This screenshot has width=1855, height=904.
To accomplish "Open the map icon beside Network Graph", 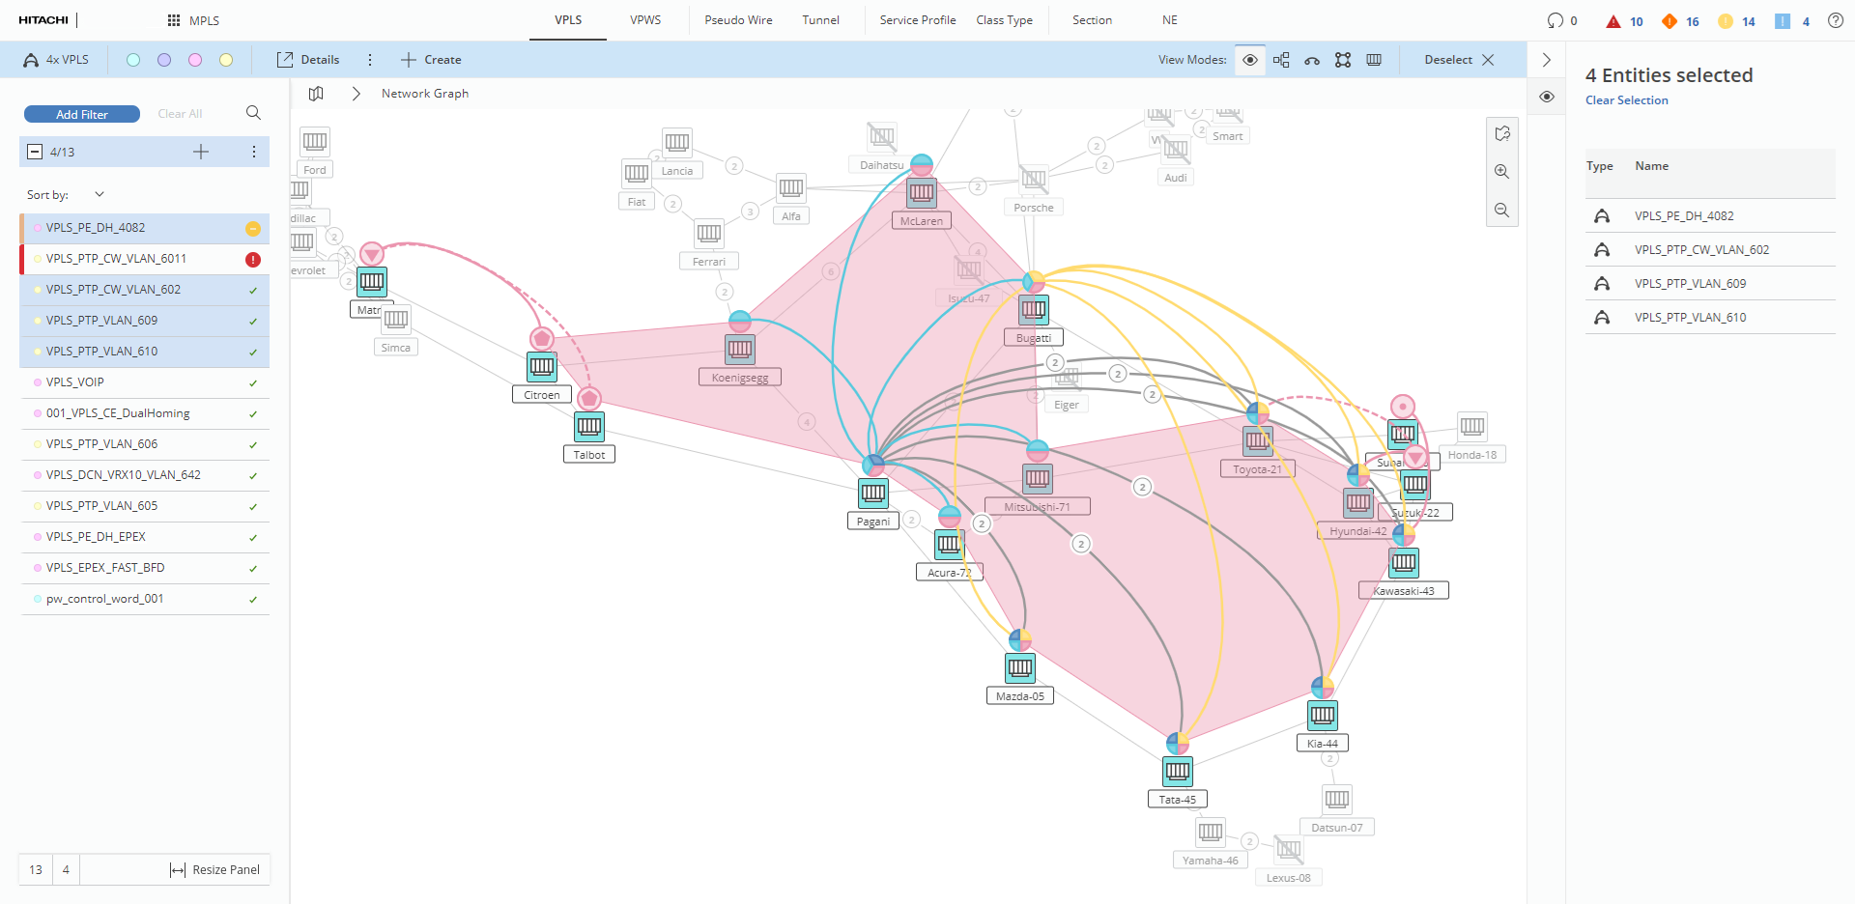I will click(316, 94).
